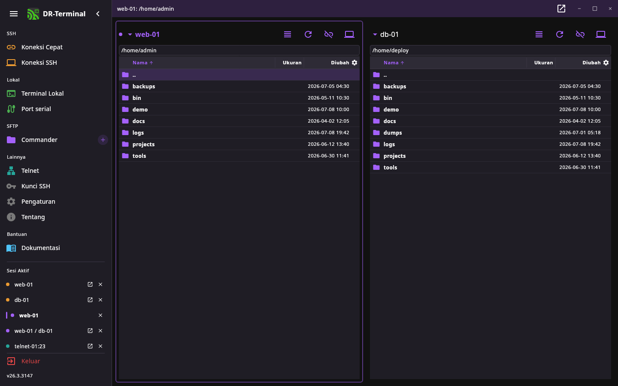618x386 pixels.
Task: Switch db-01 panel to local computer
Action: [x=601, y=34]
